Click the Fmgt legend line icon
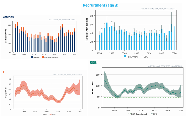186x117 pixels. point(41,114)
